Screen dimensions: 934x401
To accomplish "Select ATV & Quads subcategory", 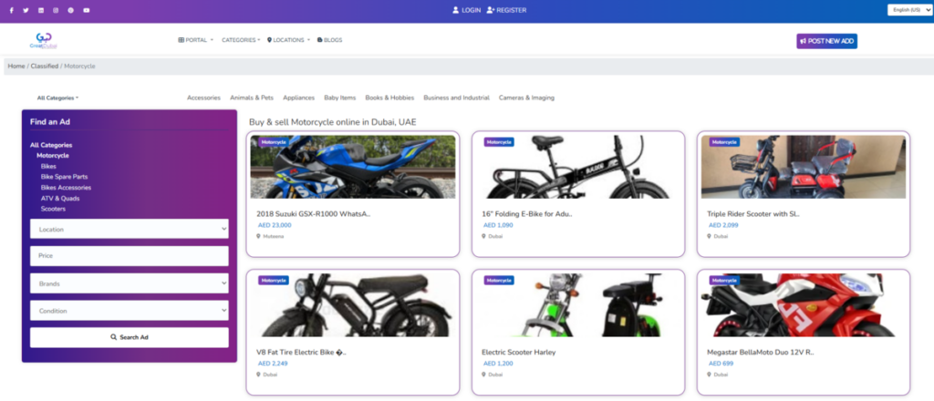I will (x=60, y=198).
